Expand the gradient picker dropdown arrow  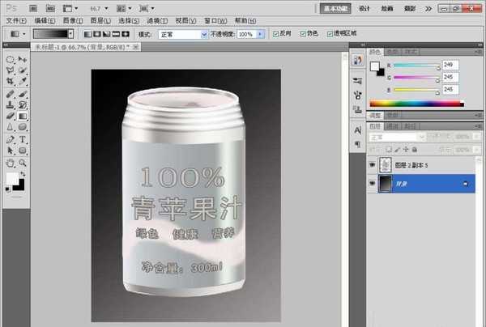click(70, 35)
